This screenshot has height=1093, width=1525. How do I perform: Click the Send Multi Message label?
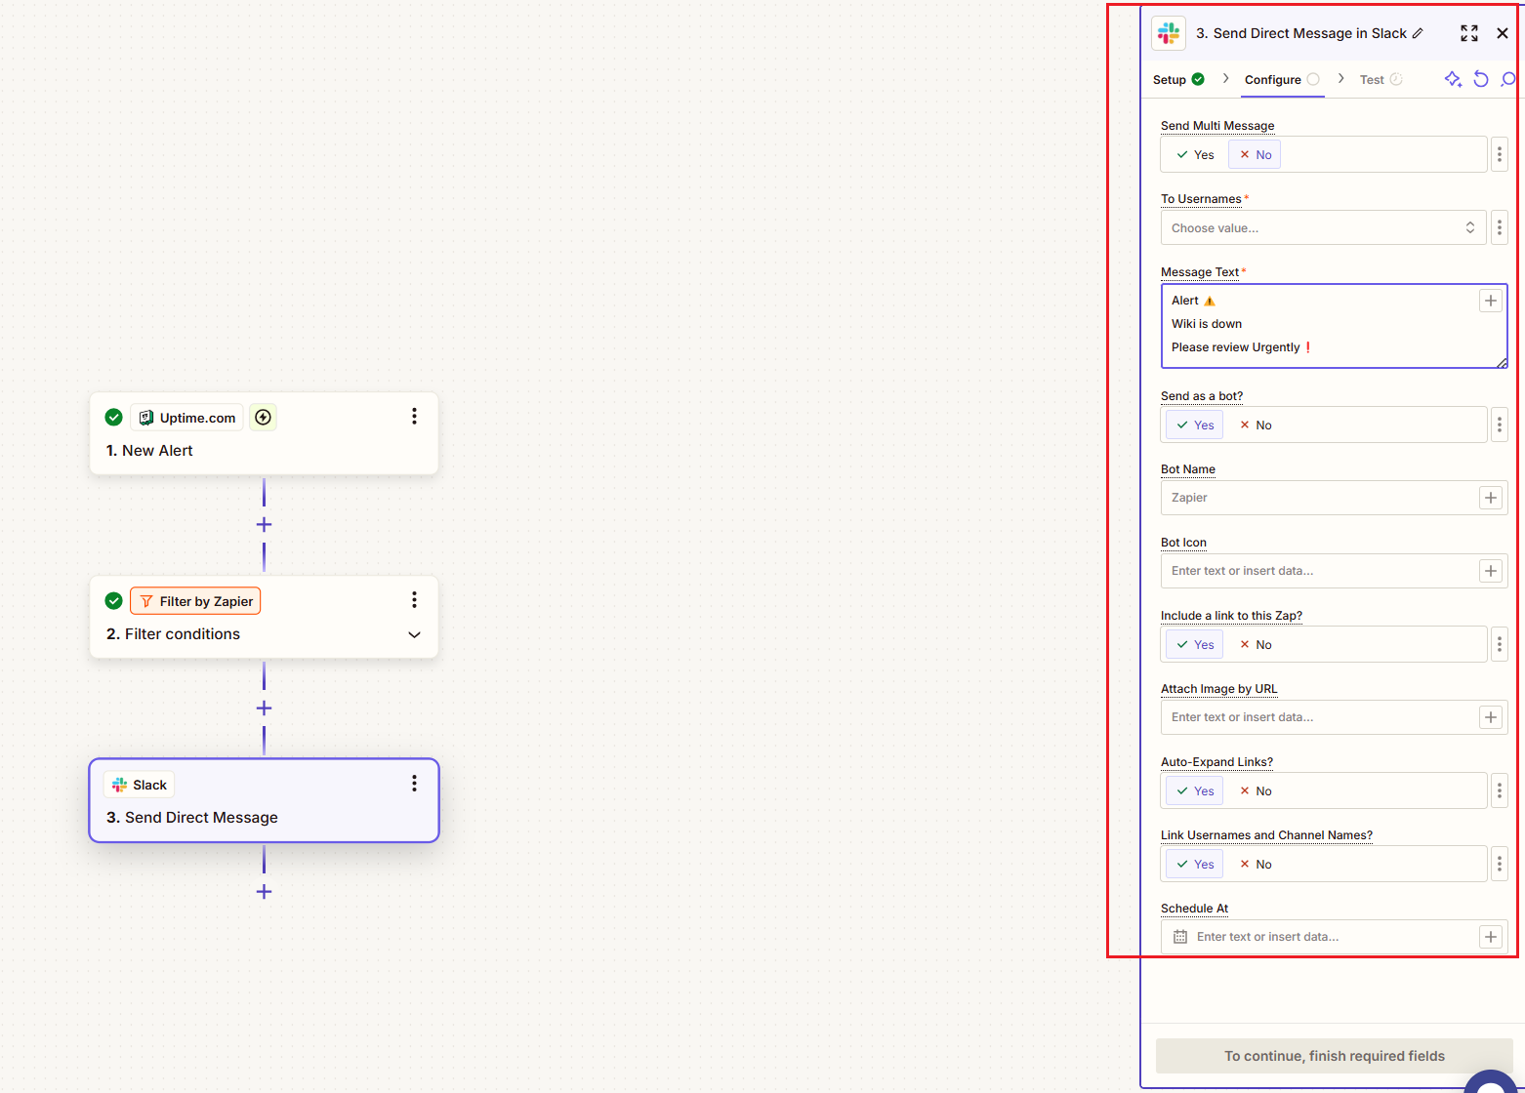(1217, 126)
